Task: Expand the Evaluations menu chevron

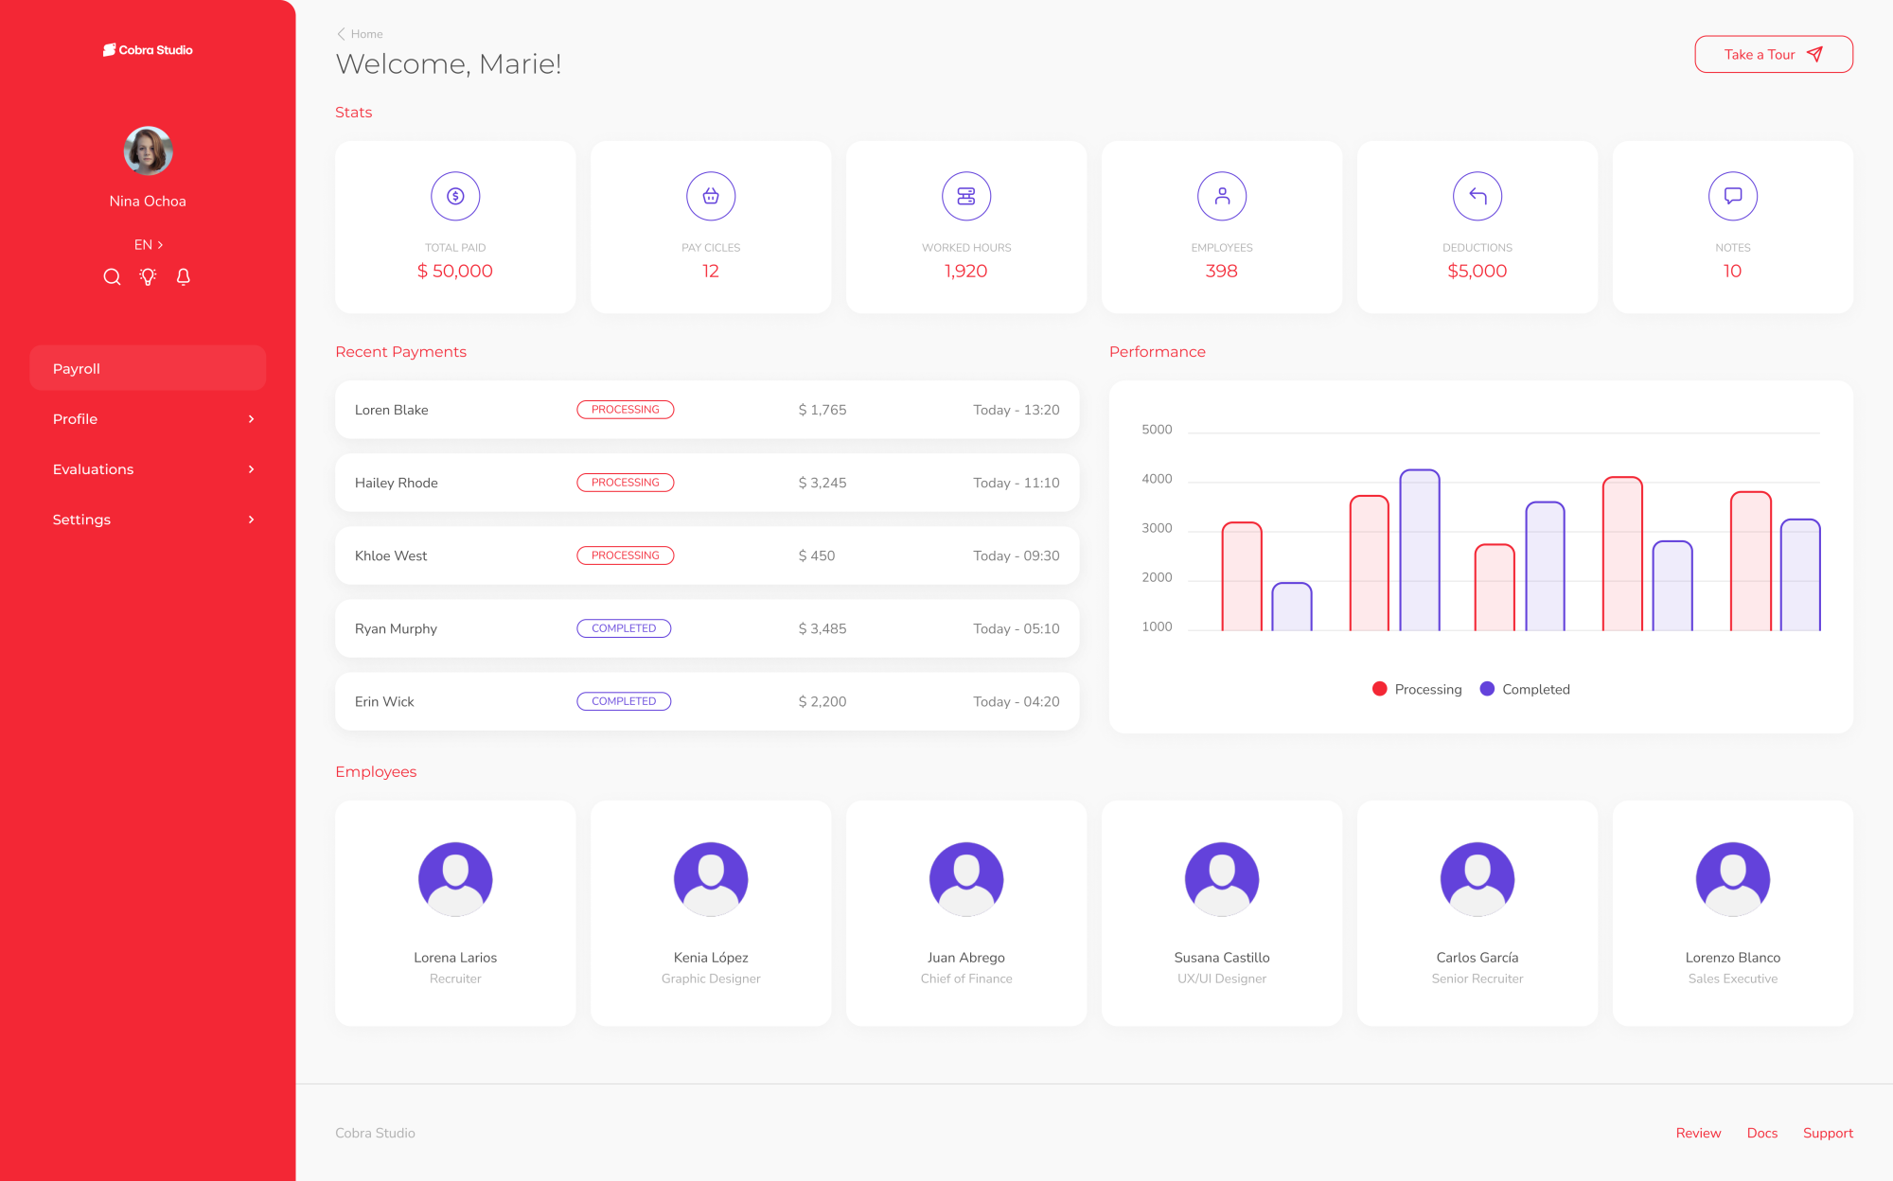Action: tap(251, 469)
